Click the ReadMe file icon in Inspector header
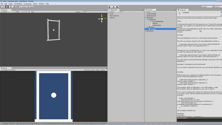222x125 pixels. [180, 14]
